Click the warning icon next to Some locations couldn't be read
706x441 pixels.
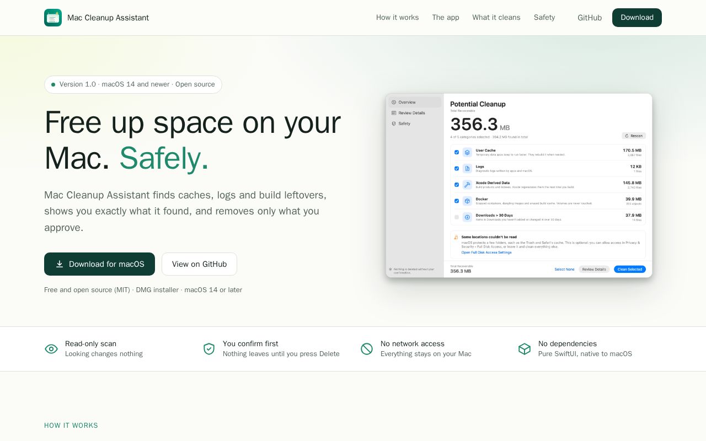point(456,237)
